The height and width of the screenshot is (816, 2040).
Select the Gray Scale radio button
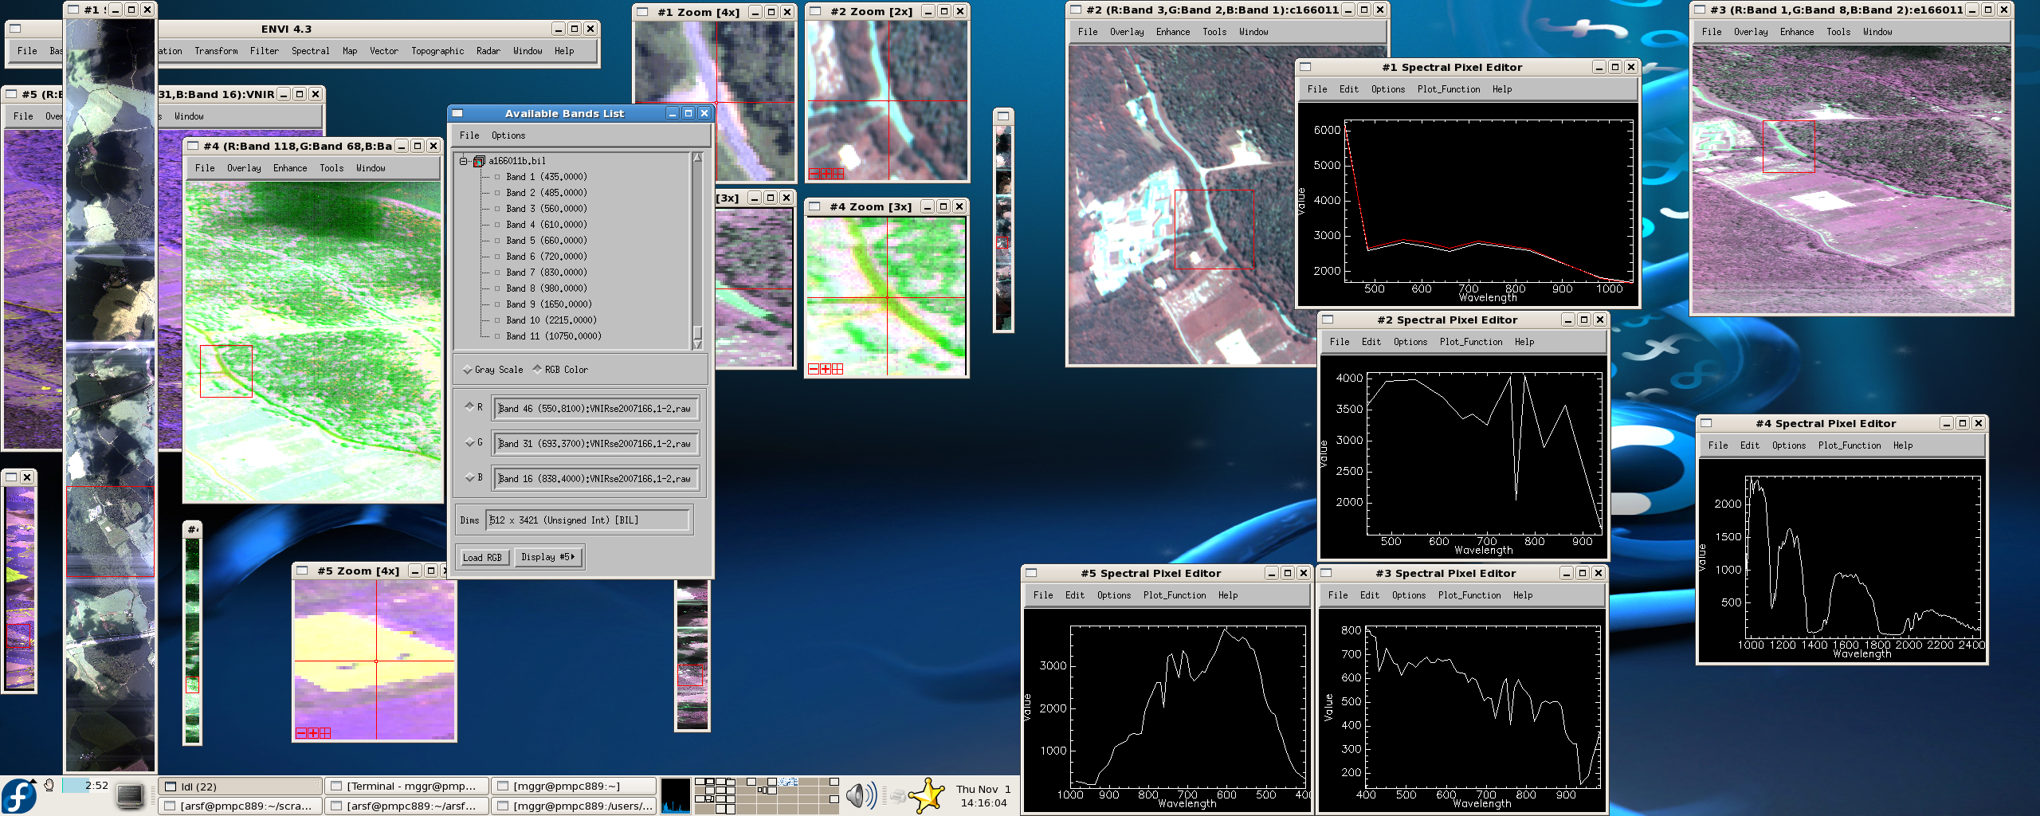(468, 370)
